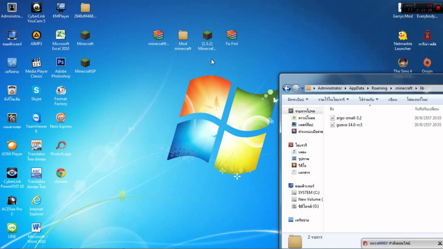Open the organize (จัดระเบียบ) dropdown menu

coord(298,100)
